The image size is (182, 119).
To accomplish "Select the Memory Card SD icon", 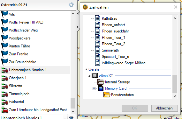I will pos(101,88).
